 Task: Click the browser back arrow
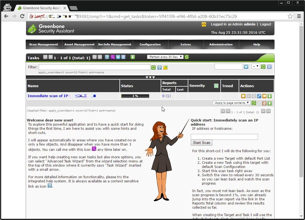(6, 16)
